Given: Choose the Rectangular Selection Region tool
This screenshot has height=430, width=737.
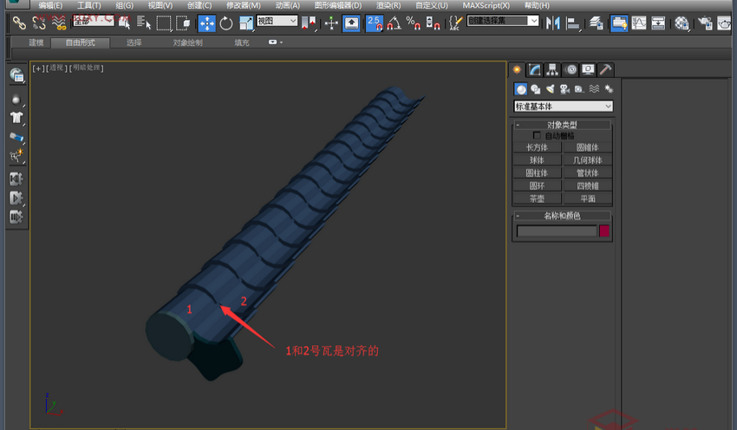Looking at the screenshot, I should pyautogui.click(x=163, y=23).
